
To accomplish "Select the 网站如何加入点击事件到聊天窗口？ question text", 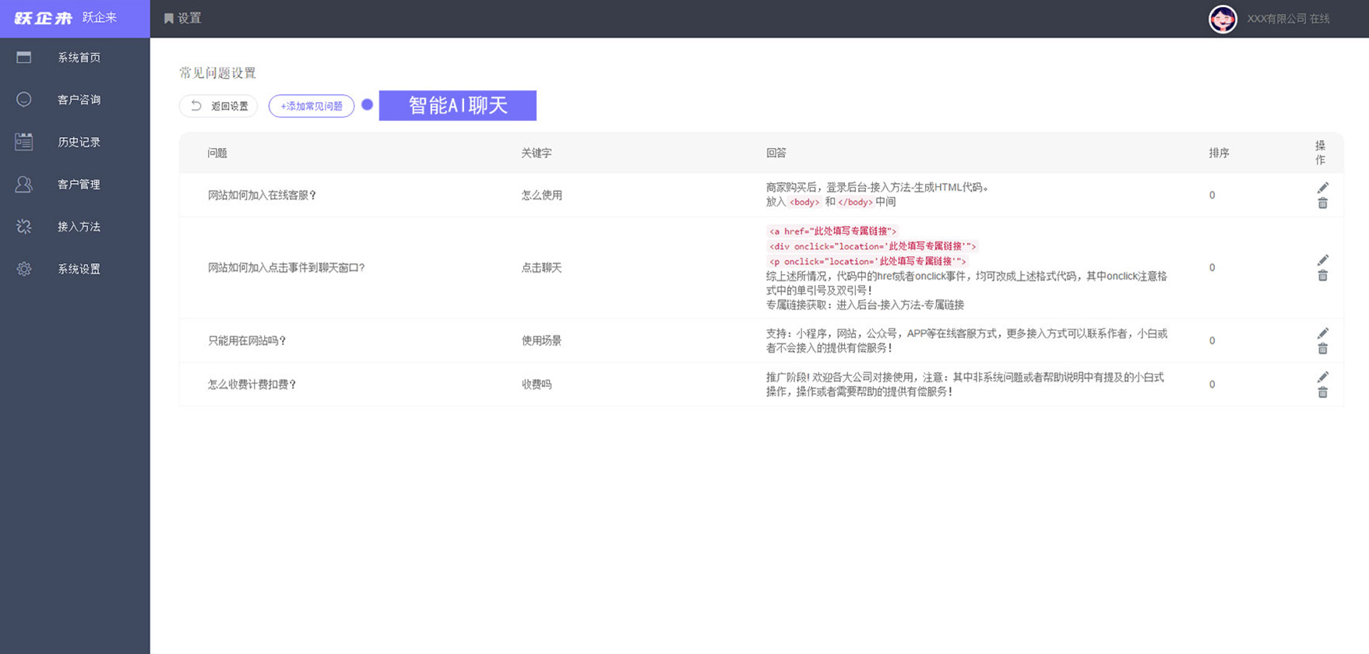I will click(x=287, y=267).
